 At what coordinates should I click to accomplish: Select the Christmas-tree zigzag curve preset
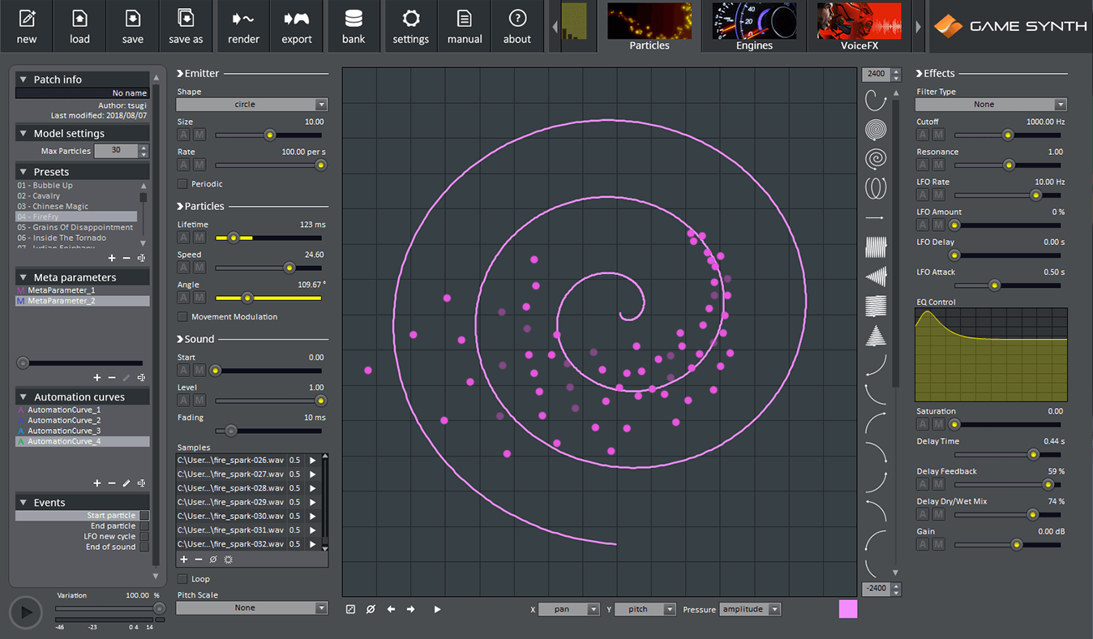click(x=876, y=335)
